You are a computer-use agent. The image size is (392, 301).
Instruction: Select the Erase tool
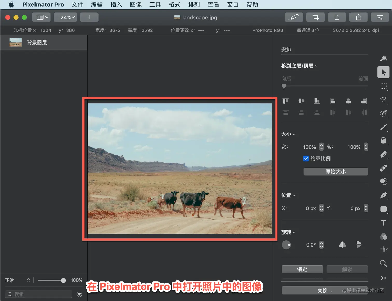point(383,154)
